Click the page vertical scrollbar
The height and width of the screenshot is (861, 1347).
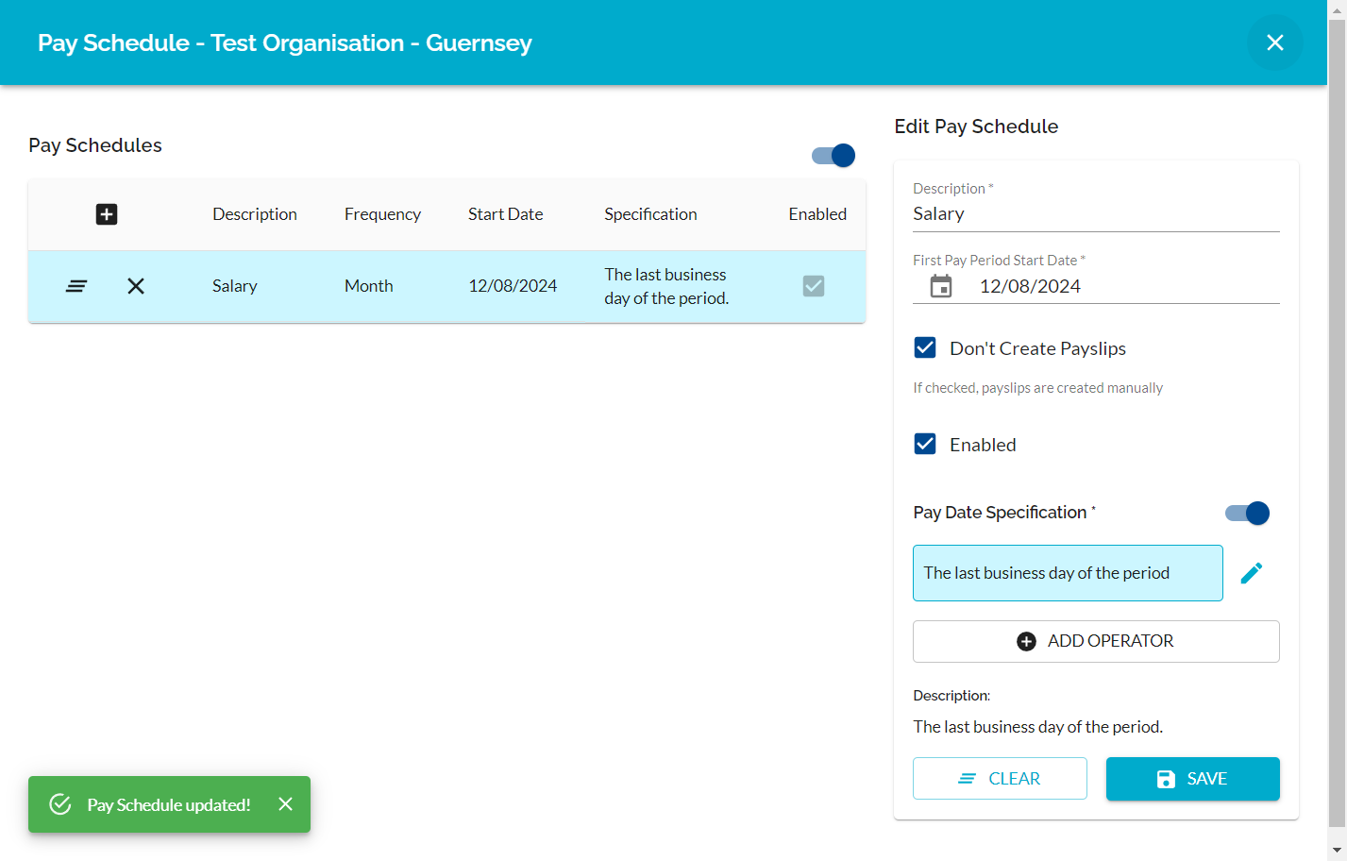click(x=1337, y=423)
